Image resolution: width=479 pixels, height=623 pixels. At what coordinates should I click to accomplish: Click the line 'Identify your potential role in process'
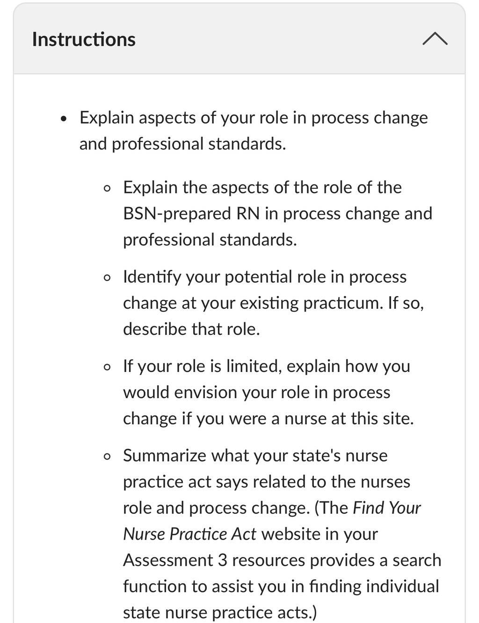point(265,277)
